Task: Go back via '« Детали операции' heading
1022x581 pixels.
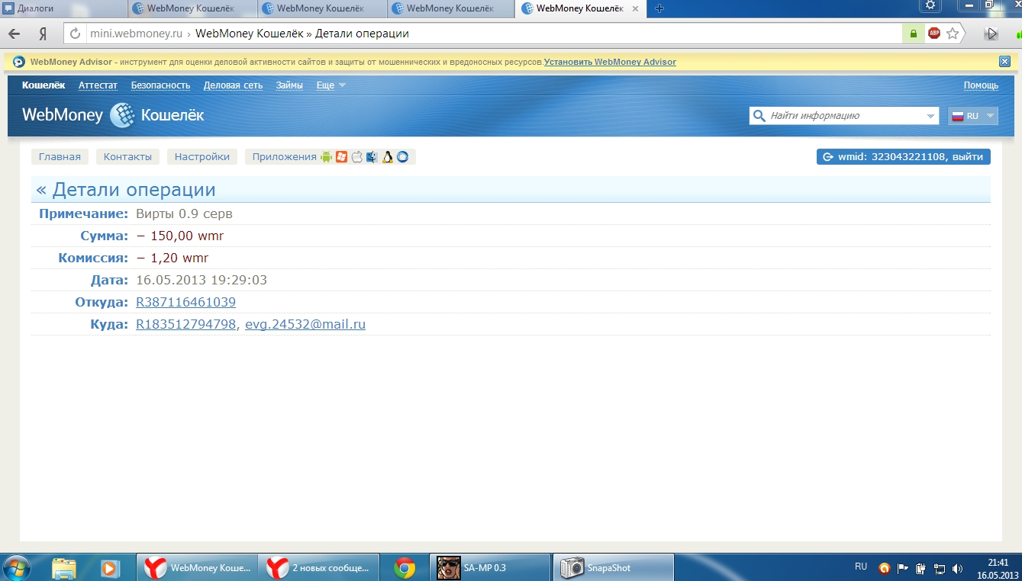Action: click(126, 190)
